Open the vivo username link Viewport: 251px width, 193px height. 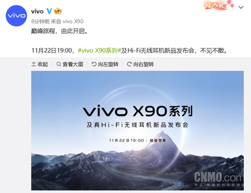[37, 11]
